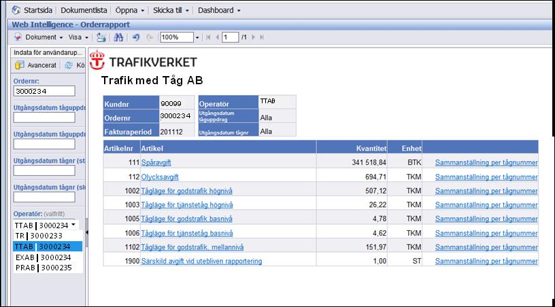
Task: Collapse the left panel splitter arrow
Action: (87, 232)
